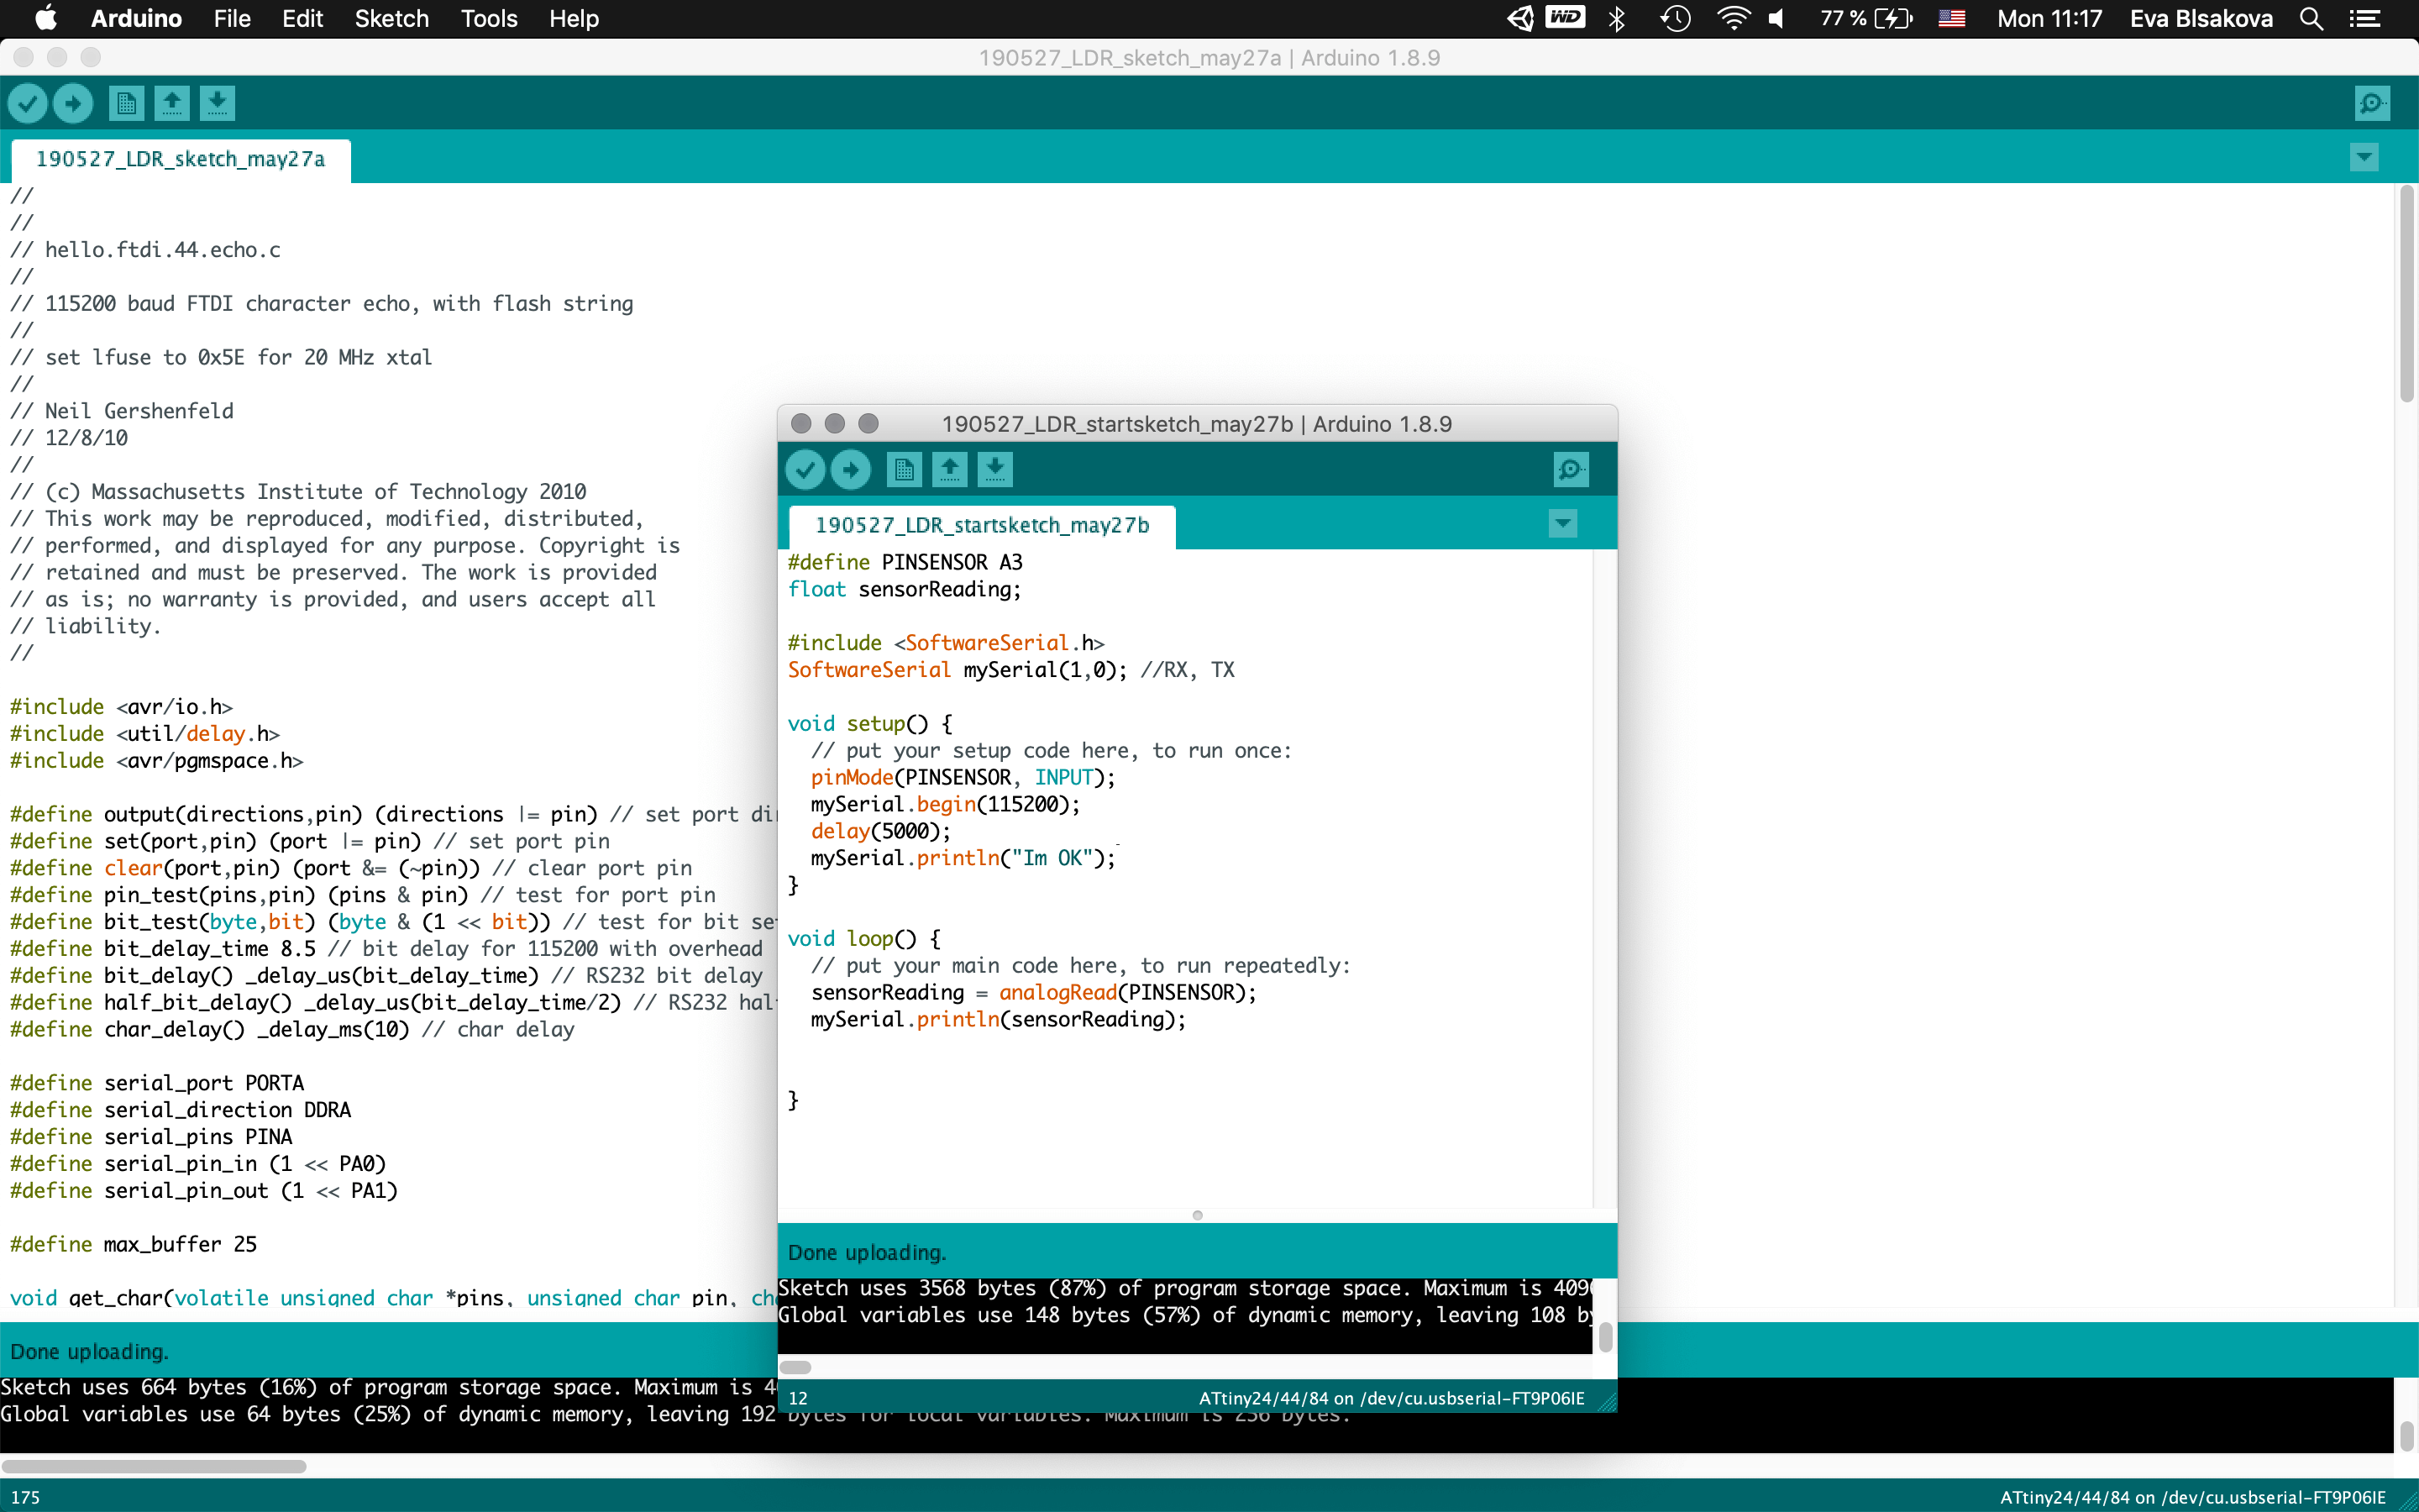Open the Tools menu
2419x1512 pixels.
(x=488, y=19)
